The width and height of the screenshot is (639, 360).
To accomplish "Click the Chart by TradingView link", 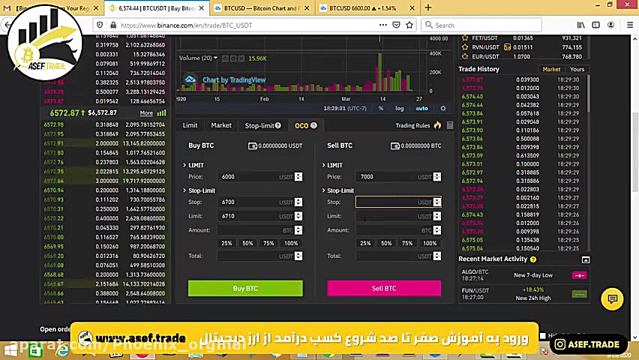I will [234, 80].
